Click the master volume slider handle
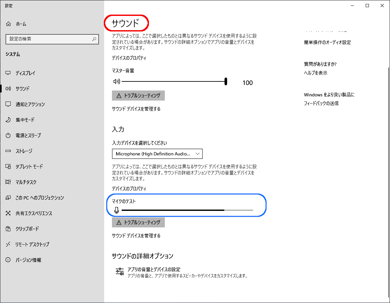Screen dimensions: 390x303 coord(225,81)
